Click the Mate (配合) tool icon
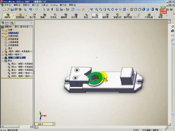Screen dimensions: 175x131 pyautogui.click(x=86, y=16)
